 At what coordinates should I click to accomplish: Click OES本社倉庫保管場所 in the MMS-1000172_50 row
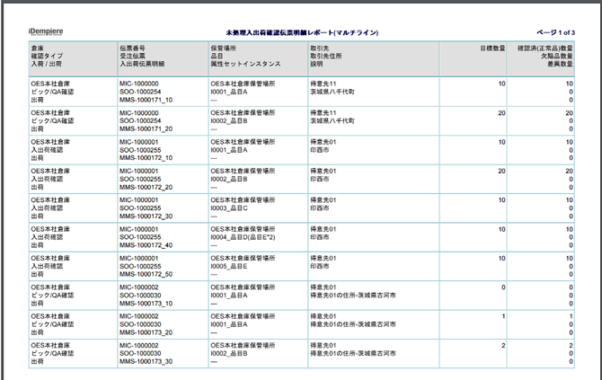243,258
